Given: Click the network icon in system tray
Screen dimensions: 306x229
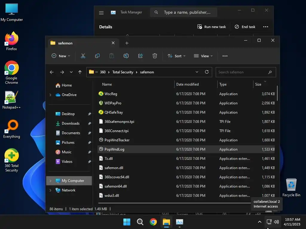Looking at the screenshot, I should [269, 222].
